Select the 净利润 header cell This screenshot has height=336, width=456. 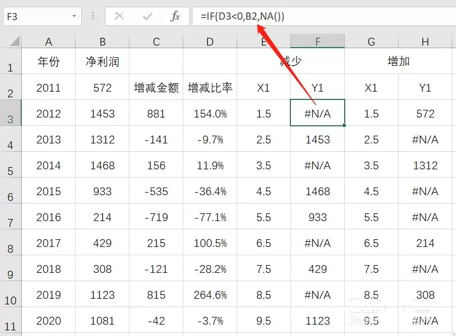tap(102, 61)
